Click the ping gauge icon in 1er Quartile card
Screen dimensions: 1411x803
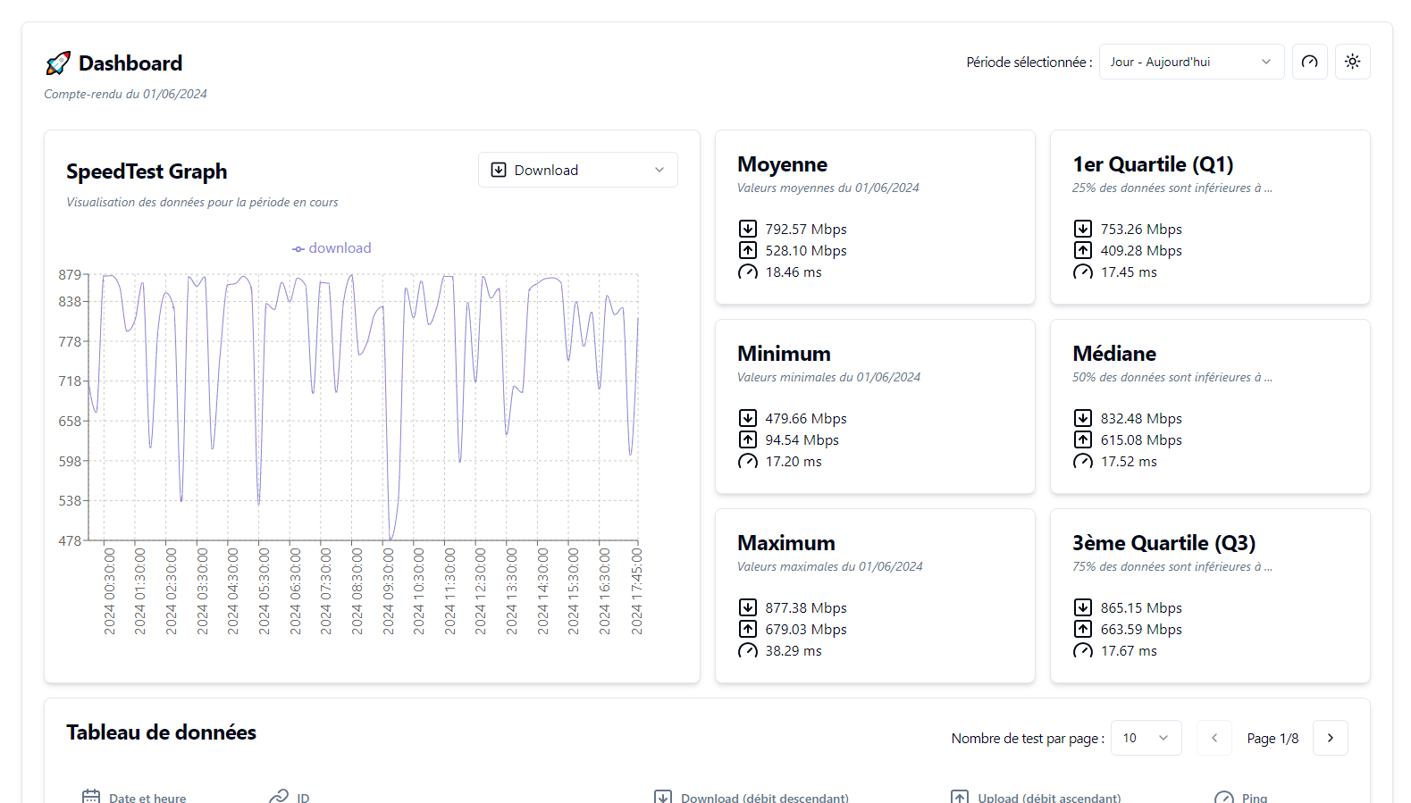[x=1083, y=272]
